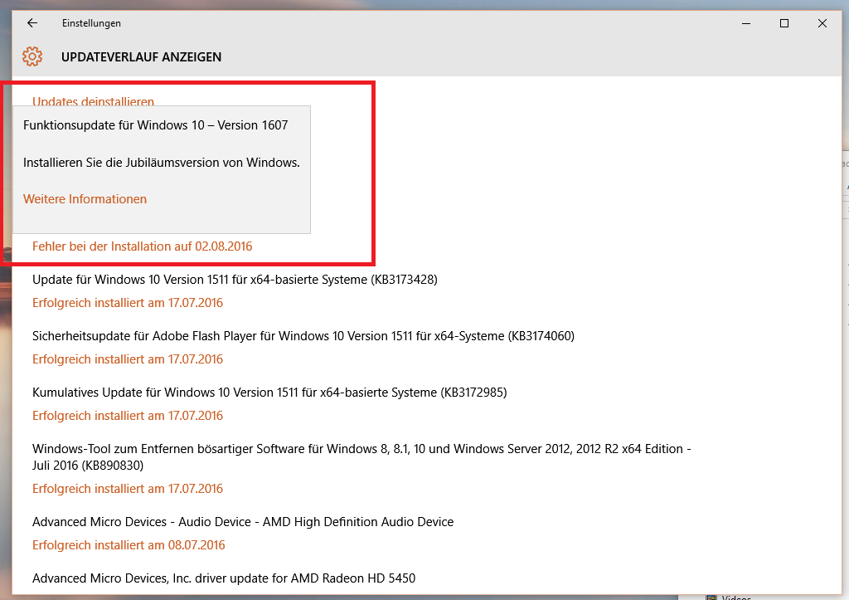Select AMD Radeon HD 5450 driver update entry
Viewport: 849px width, 600px height.
point(224,578)
